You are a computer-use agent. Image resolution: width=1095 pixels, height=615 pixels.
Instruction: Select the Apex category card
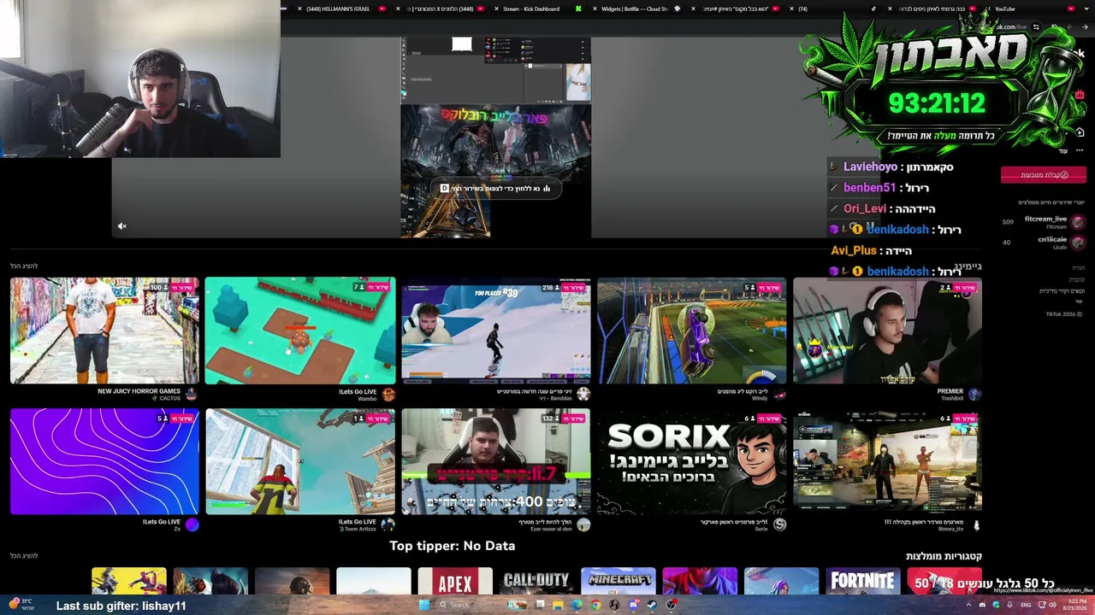[x=455, y=581]
